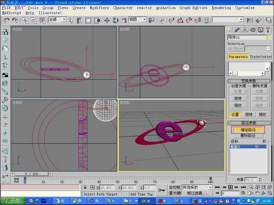This screenshot has height=205, width=274.
Task: Toggle the selection lock padlock icon
Action: pos(85,187)
